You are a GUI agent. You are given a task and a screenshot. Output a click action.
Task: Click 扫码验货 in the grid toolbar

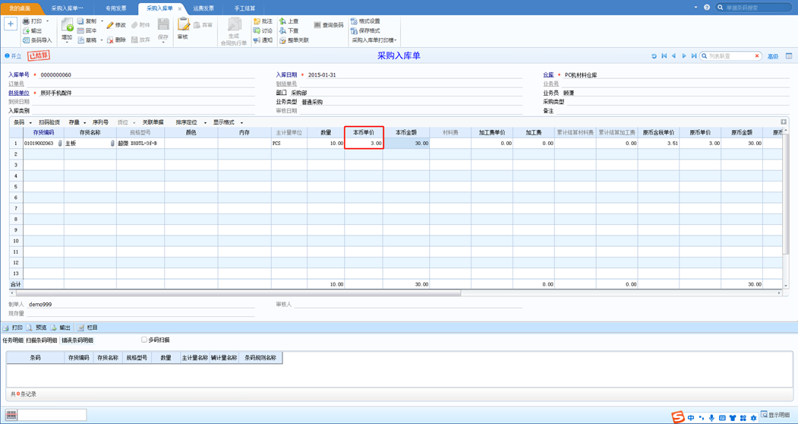49,122
